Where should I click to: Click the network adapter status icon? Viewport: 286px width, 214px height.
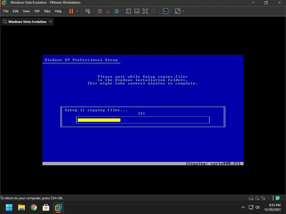coord(263,198)
